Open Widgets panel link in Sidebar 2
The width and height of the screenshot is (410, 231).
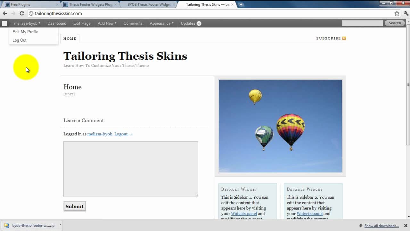point(309,214)
